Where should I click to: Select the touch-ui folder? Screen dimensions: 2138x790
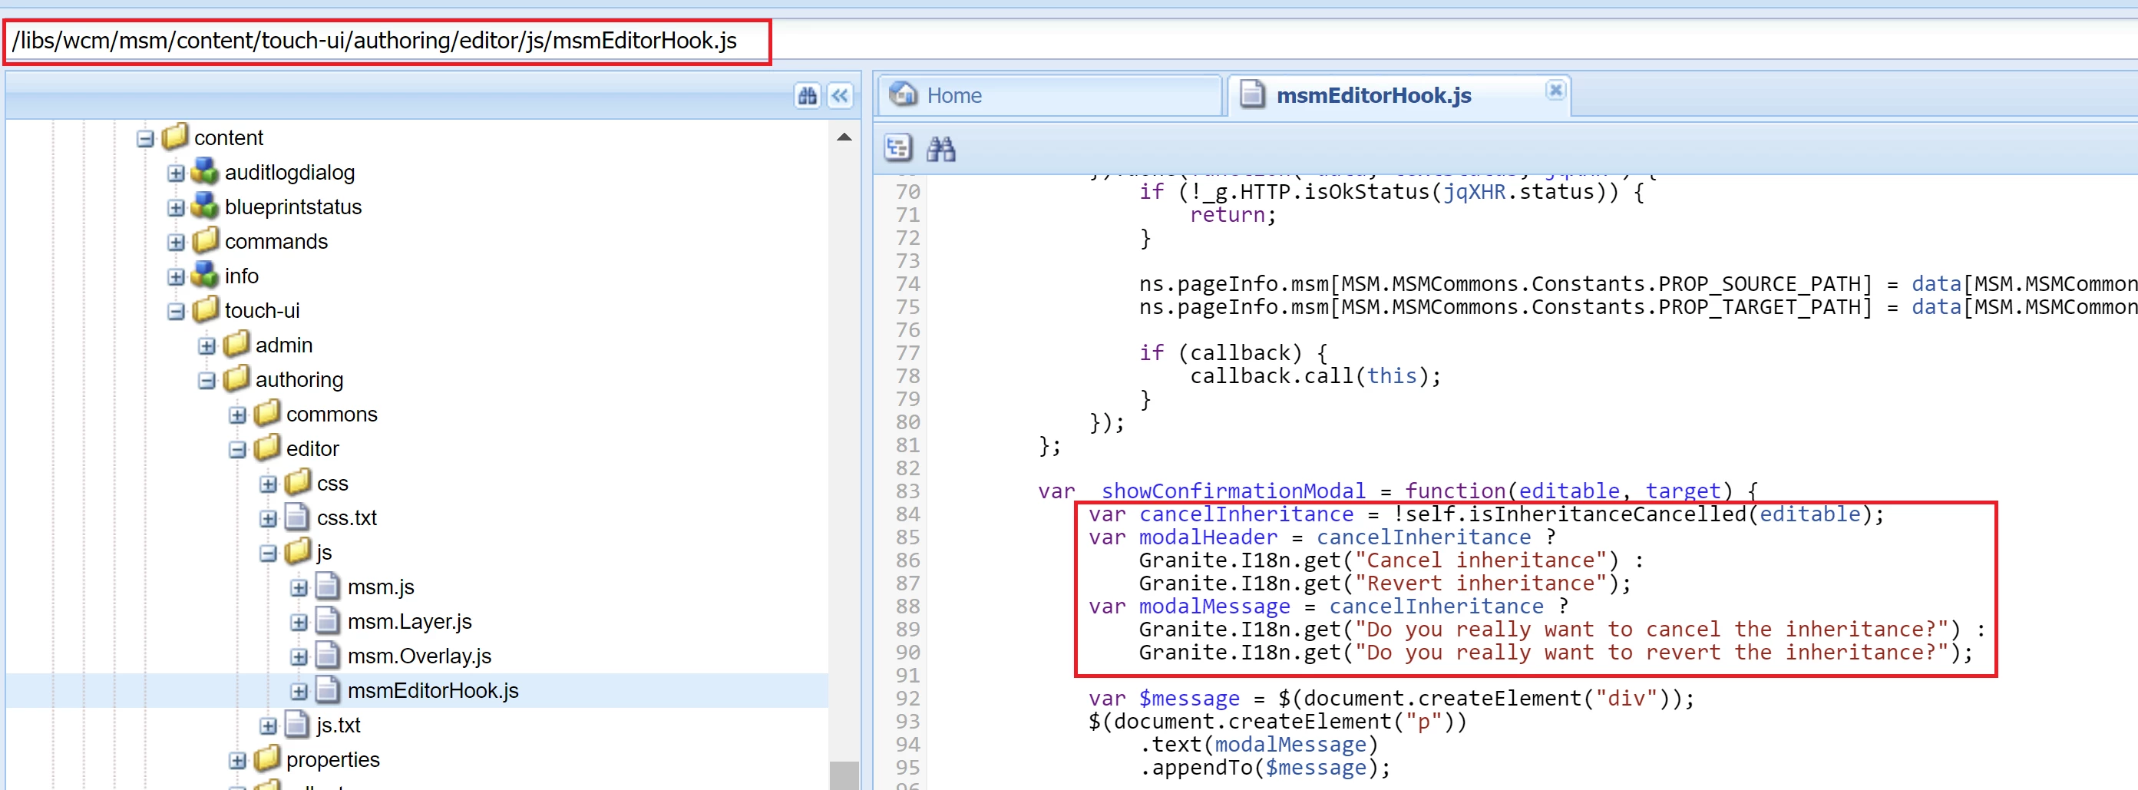pyautogui.click(x=263, y=310)
